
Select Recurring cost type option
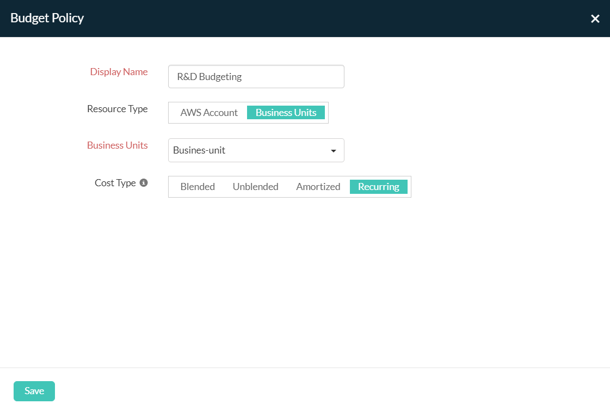click(378, 187)
